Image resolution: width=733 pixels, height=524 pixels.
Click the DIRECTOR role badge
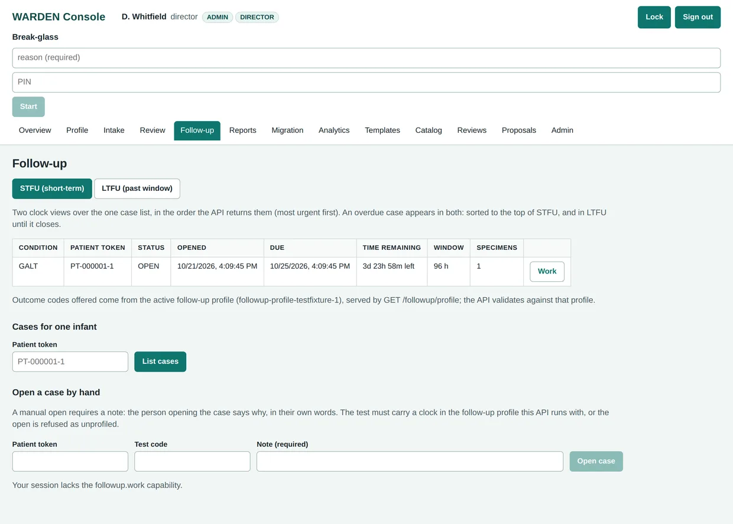coord(257,17)
